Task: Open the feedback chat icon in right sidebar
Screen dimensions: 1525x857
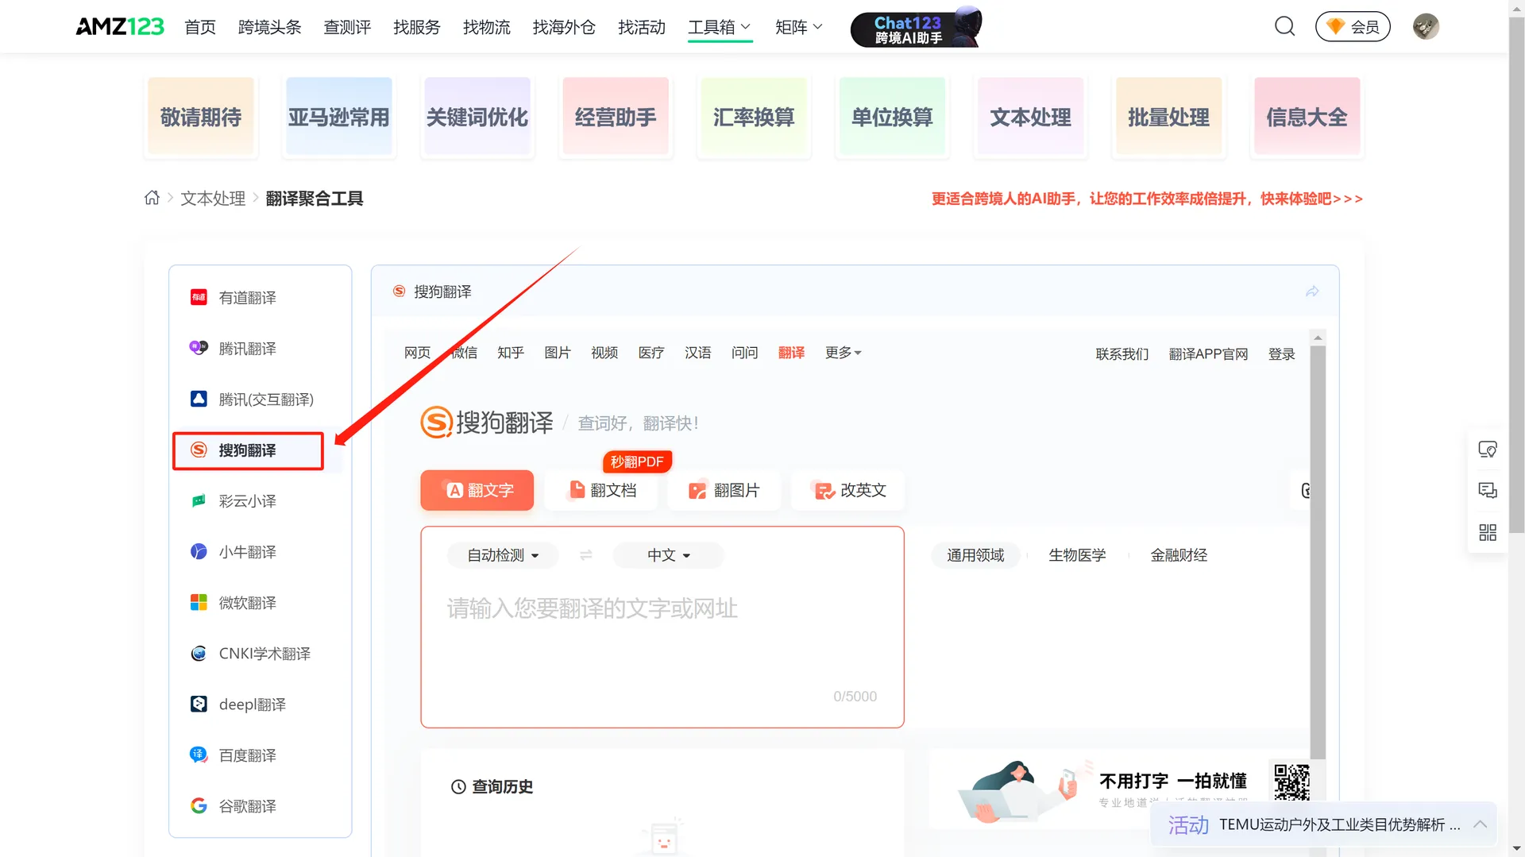Action: (1488, 490)
